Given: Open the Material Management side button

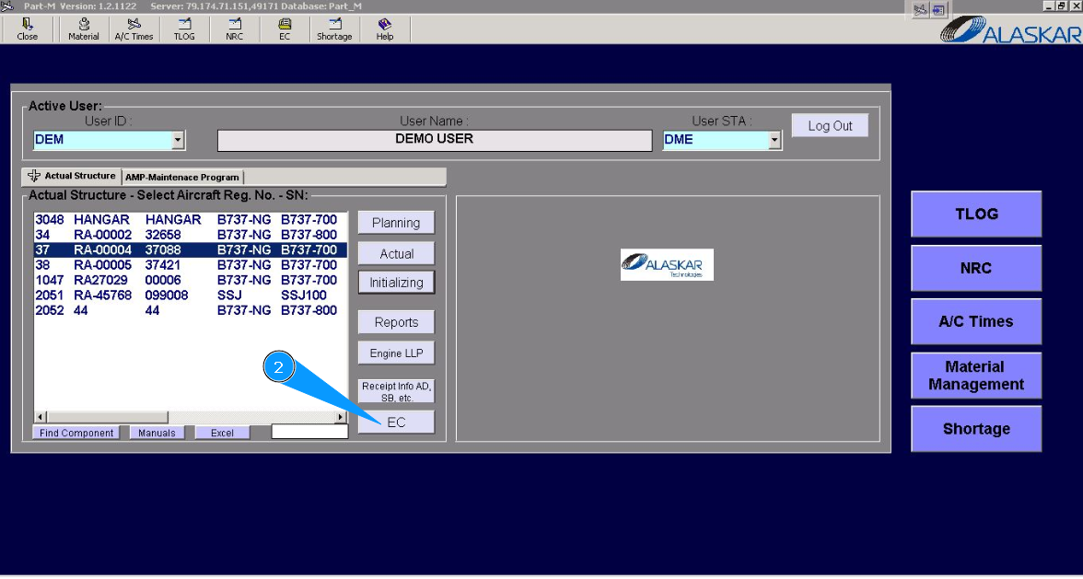Looking at the screenshot, I should click(x=976, y=376).
